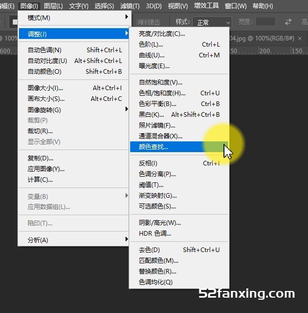Screen dimensions: 308x313
Task: Open 可选颜色(S)... adjustment
Action: tap(179, 206)
